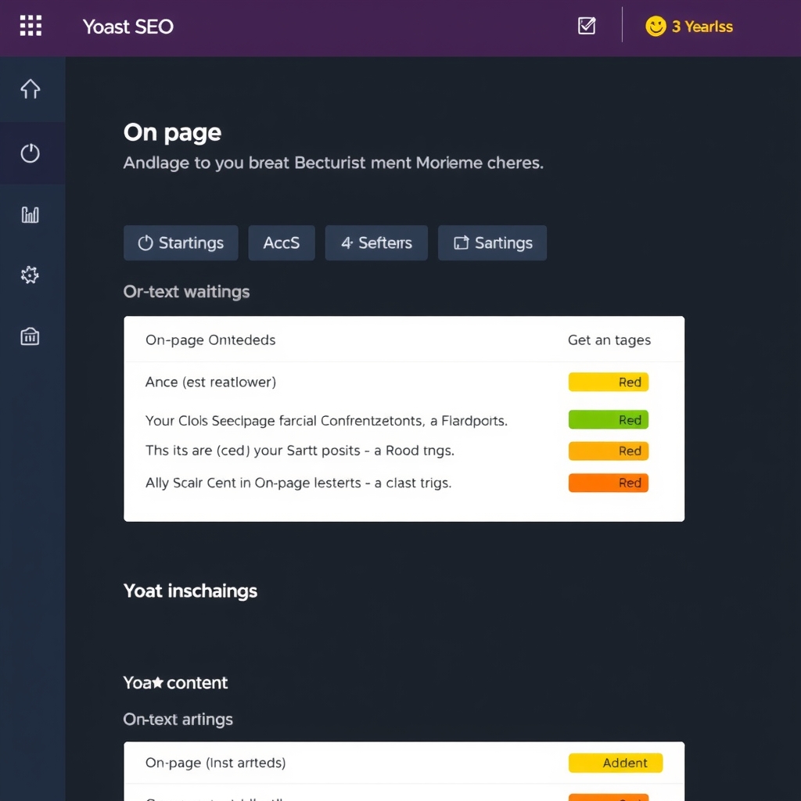The width and height of the screenshot is (801, 801).
Task: Click the 'On page' heading
Action: [172, 133]
